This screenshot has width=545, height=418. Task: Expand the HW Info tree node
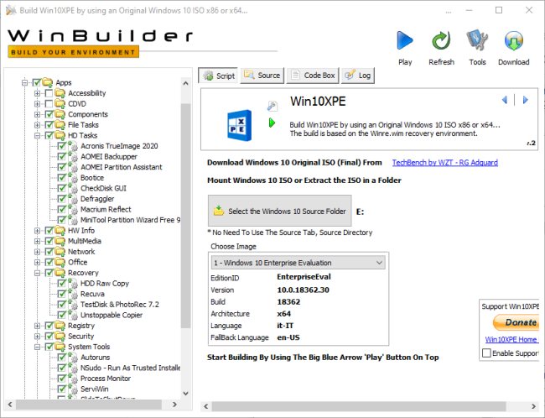pos(37,231)
